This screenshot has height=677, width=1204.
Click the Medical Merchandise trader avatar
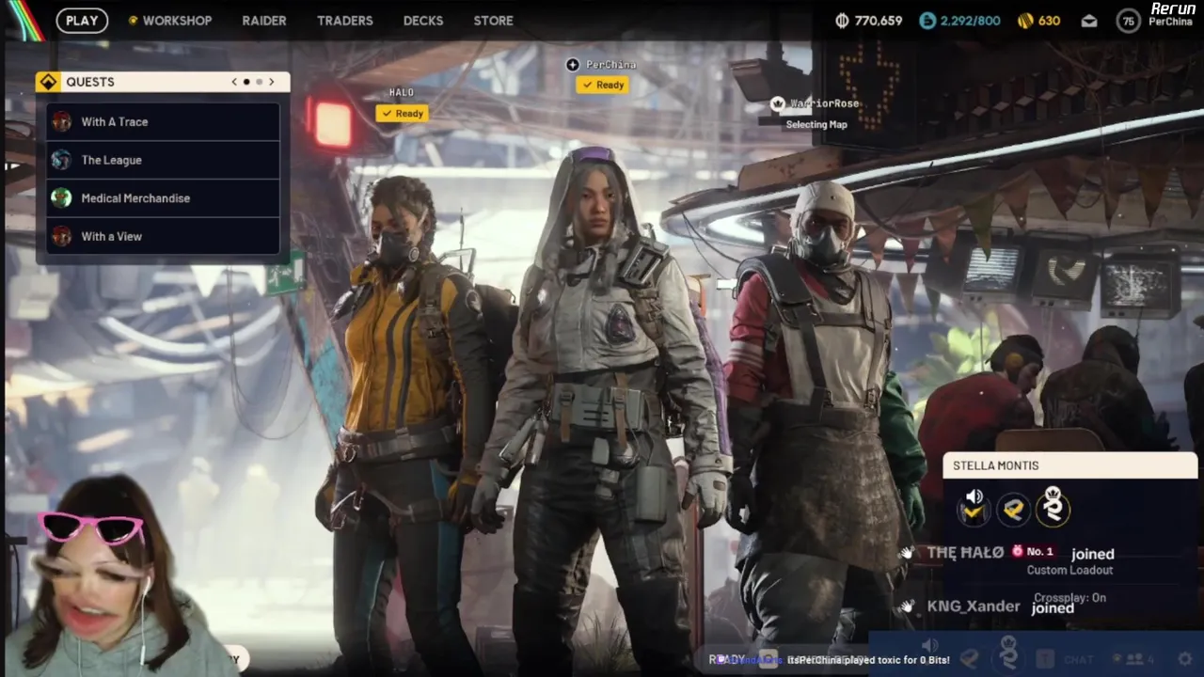[61, 198]
